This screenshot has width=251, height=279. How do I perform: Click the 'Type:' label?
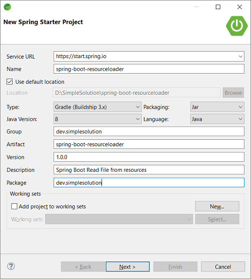[x=13, y=107]
